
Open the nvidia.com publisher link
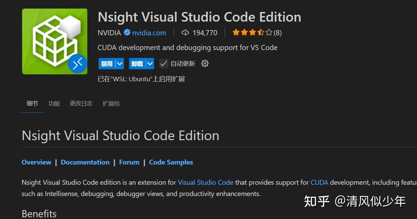pos(149,33)
